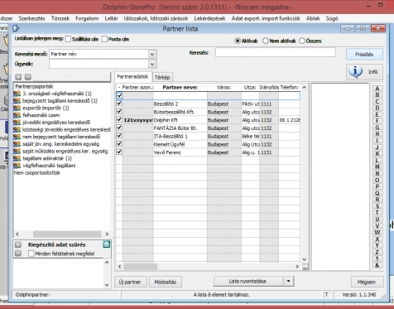This screenshot has width=394, height=309.
Task: Click the teal collapse icon in Kiegészítő adat szűrés
Action: tap(107, 244)
